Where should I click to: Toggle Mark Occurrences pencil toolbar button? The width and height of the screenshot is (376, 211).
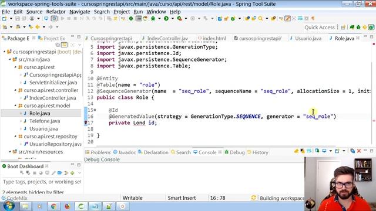point(287,18)
